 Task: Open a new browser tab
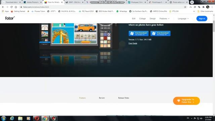pyautogui.click(x=192, y=2)
